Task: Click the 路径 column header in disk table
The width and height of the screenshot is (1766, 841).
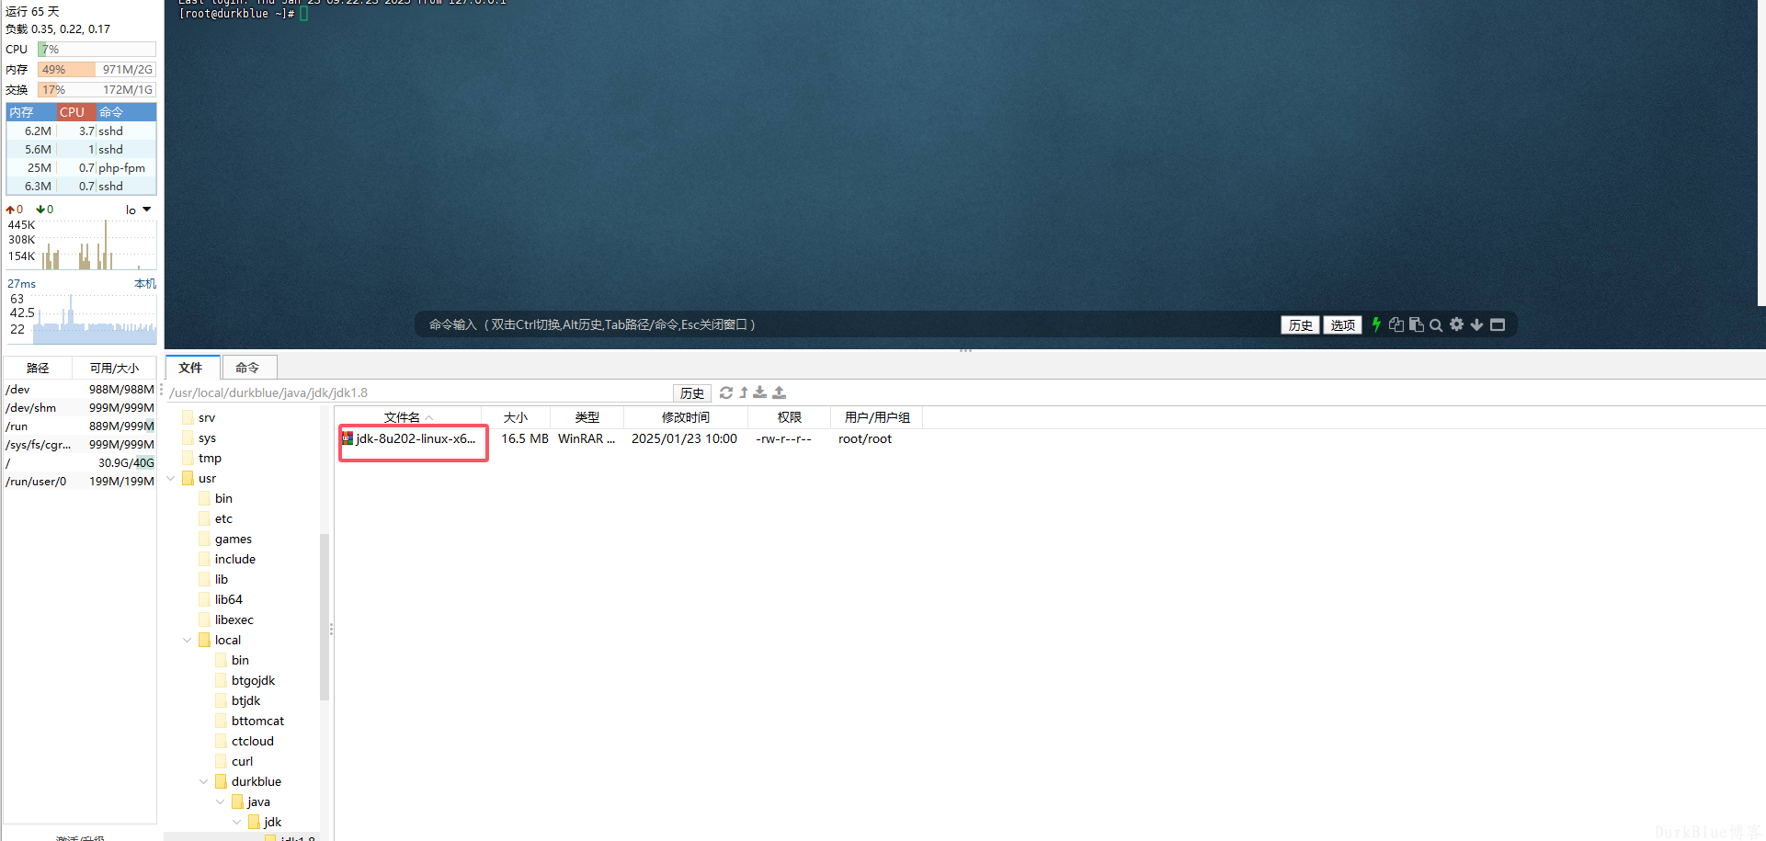Action: tap(38, 368)
